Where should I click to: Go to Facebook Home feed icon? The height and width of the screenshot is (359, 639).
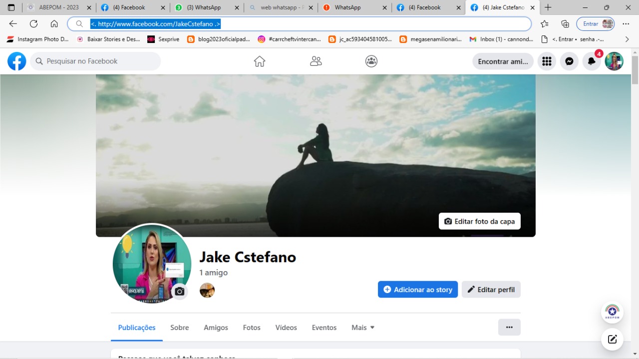[260, 61]
